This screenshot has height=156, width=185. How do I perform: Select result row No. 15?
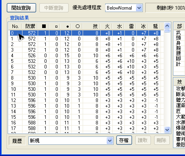(x=85, y=117)
